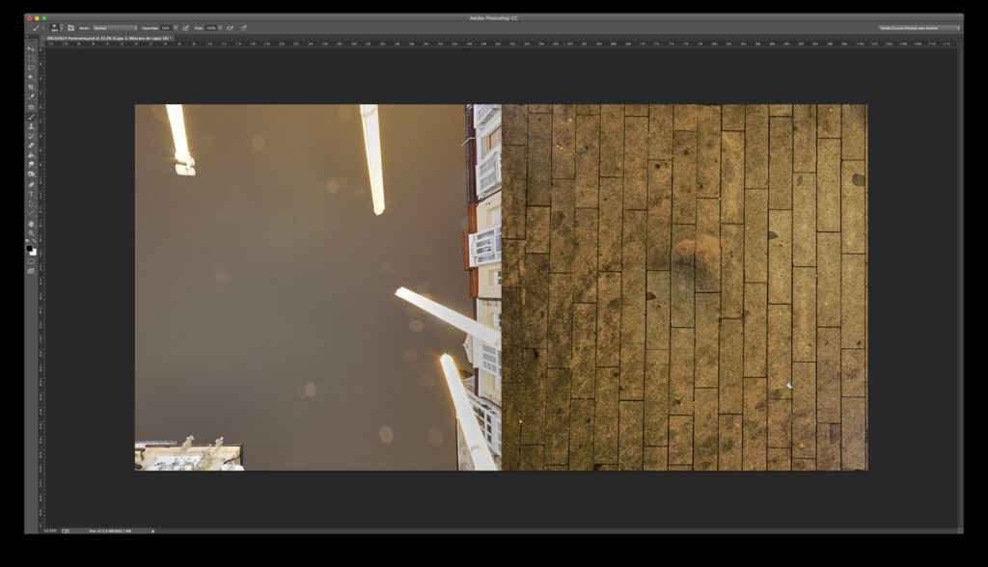The image size is (988, 567).
Task: Select the Eraser tool
Action: coord(31,146)
